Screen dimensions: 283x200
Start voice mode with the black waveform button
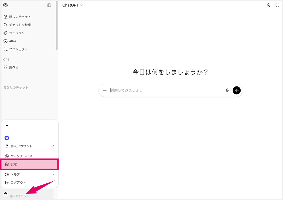237,90
